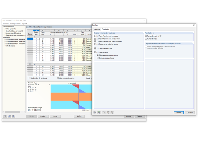Click reset-to-default arrow icon in Detalles dialog
The height and width of the screenshot is (141, 198).
(104, 112)
